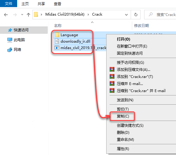Select 网络 in the navigation pane

tap(17, 49)
